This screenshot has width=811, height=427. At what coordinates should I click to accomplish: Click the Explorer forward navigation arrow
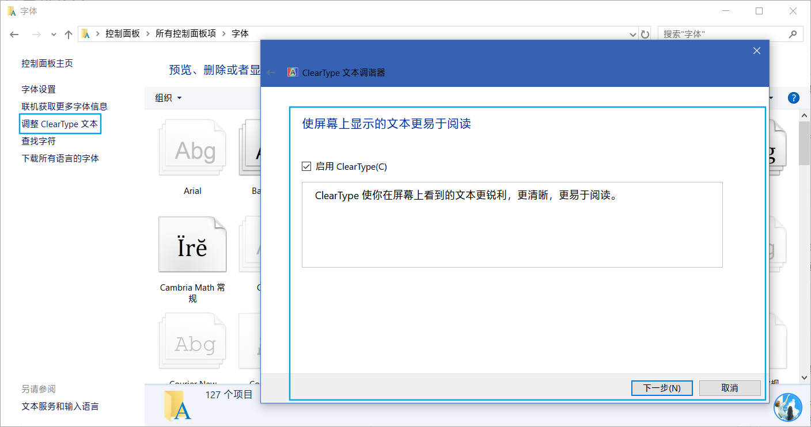tap(36, 34)
